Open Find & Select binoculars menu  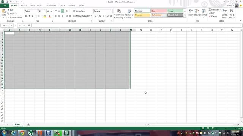point(231,14)
